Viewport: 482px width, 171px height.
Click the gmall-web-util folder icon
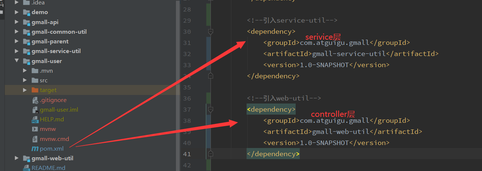click(26, 158)
